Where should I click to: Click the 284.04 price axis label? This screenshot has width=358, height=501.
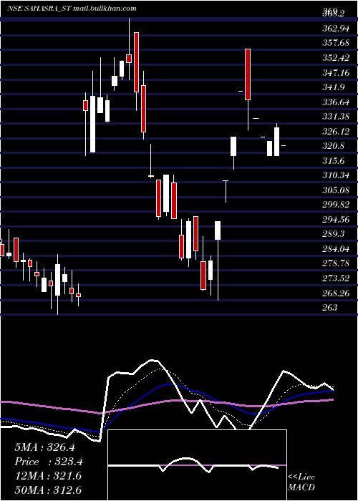click(x=337, y=248)
